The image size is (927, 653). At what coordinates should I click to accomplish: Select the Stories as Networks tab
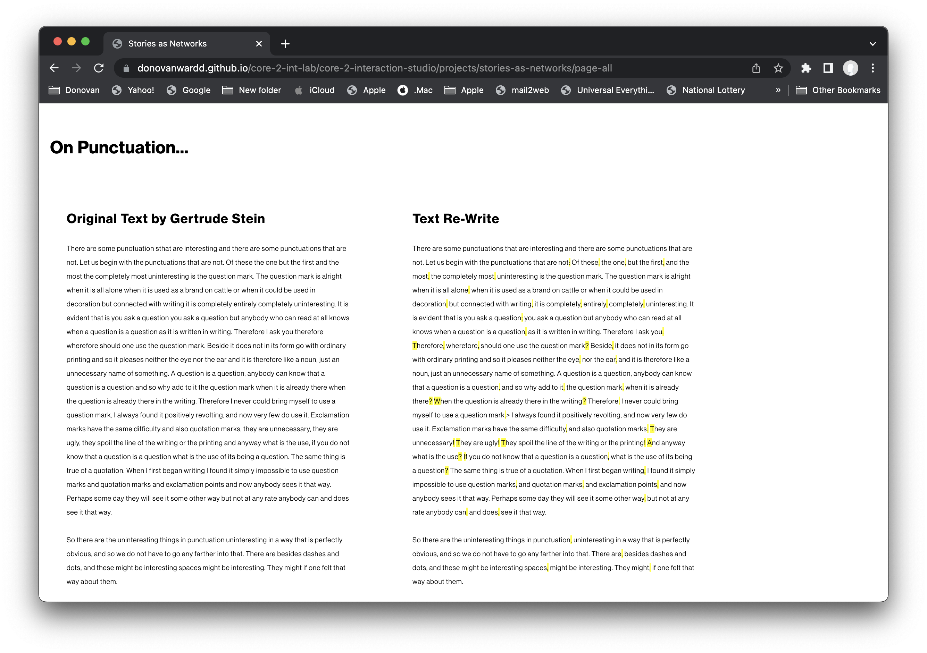(x=167, y=44)
